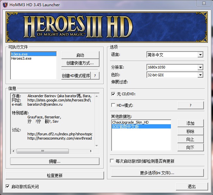The width and height of the screenshot is (213, 195).
Task: Click the 移除 remove button
Action: (190, 131)
